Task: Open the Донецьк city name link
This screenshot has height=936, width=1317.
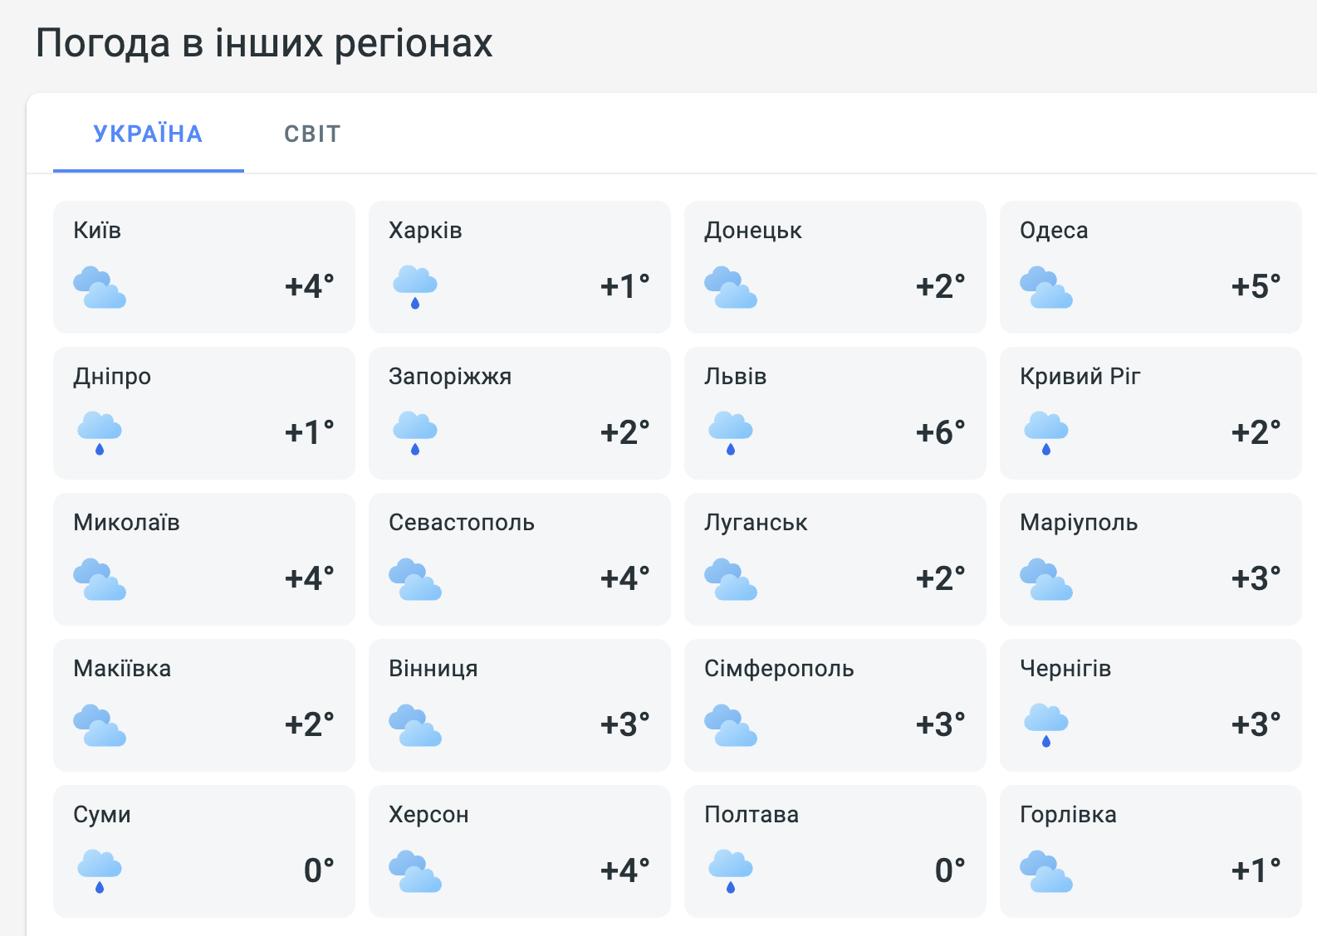Action: pos(753,231)
